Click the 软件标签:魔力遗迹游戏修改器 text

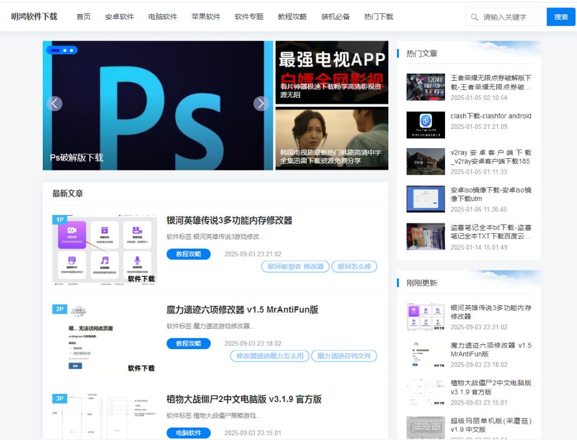(x=211, y=326)
